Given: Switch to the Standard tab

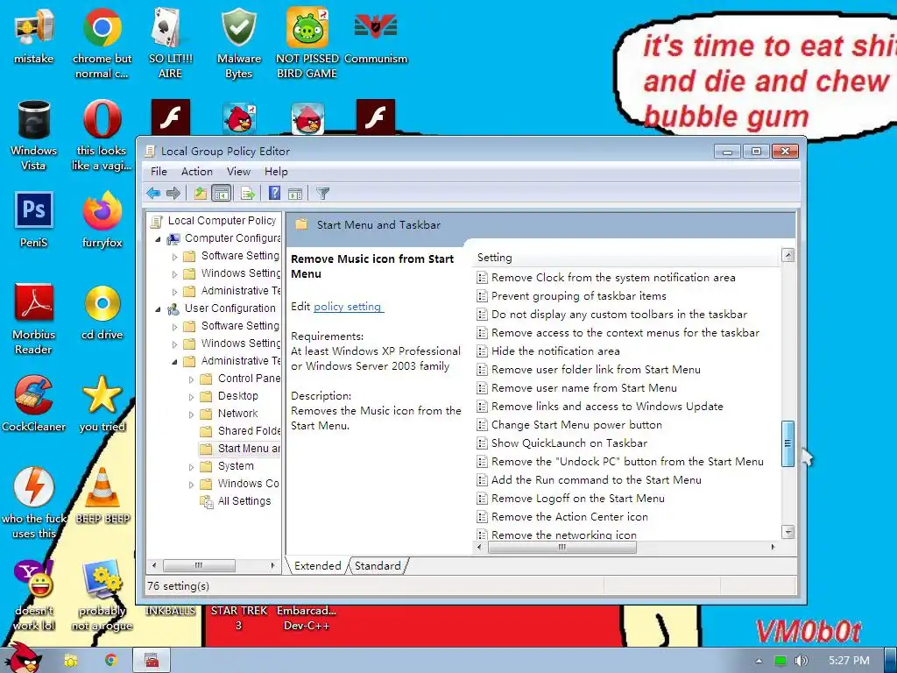Looking at the screenshot, I should coord(378,566).
